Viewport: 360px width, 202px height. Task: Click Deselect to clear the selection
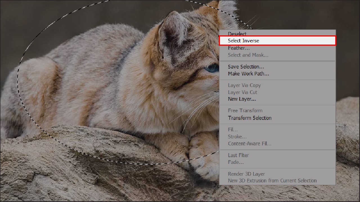pyautogui.click(x=237, y=34)
